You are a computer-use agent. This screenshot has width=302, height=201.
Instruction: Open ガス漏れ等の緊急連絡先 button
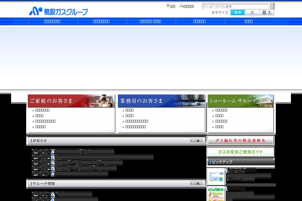coord(241,141)
